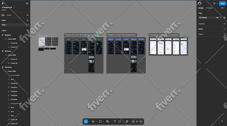The width and height of the screenshot is (227, 126).
Task: Expand the Pen tool options arrow
Action: coord(110,122)
